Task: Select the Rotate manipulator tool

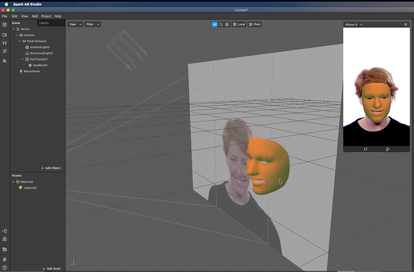Action: coord(221,24)
